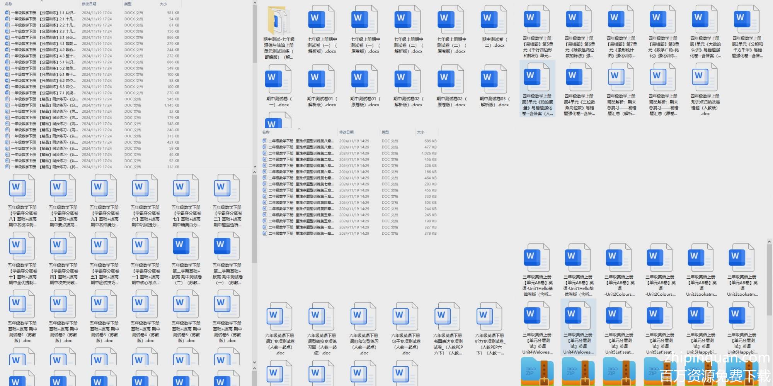The image size is (773, 386).
Task: Sort 二年级数学下册 list by 大小 column
Action: 421,132
